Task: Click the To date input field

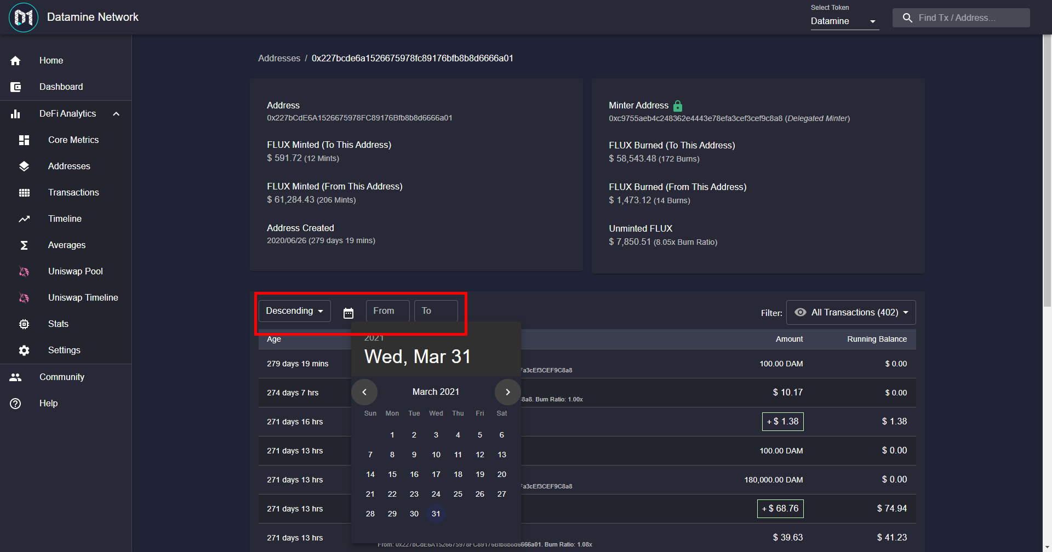Action: click(x=436, y=311)
